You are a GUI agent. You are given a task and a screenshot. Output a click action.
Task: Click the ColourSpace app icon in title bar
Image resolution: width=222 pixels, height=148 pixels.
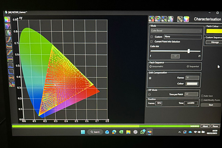click(6, 12)
